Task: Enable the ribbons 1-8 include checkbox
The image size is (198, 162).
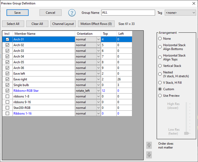Action: 7,96
